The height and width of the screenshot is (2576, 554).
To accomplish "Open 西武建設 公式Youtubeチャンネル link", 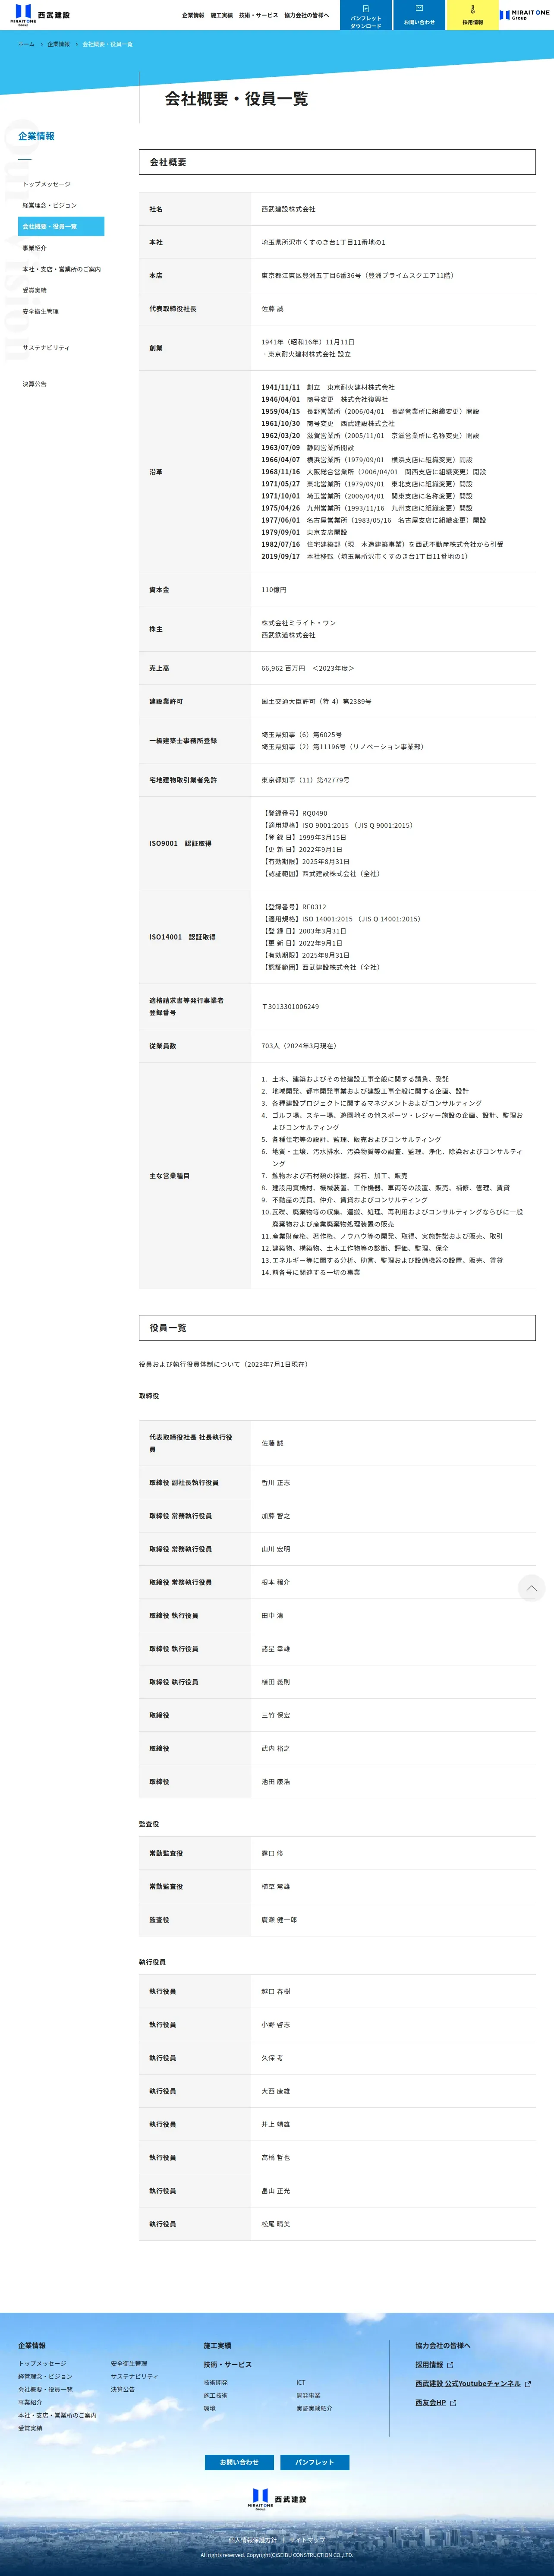I will 468,2384.
